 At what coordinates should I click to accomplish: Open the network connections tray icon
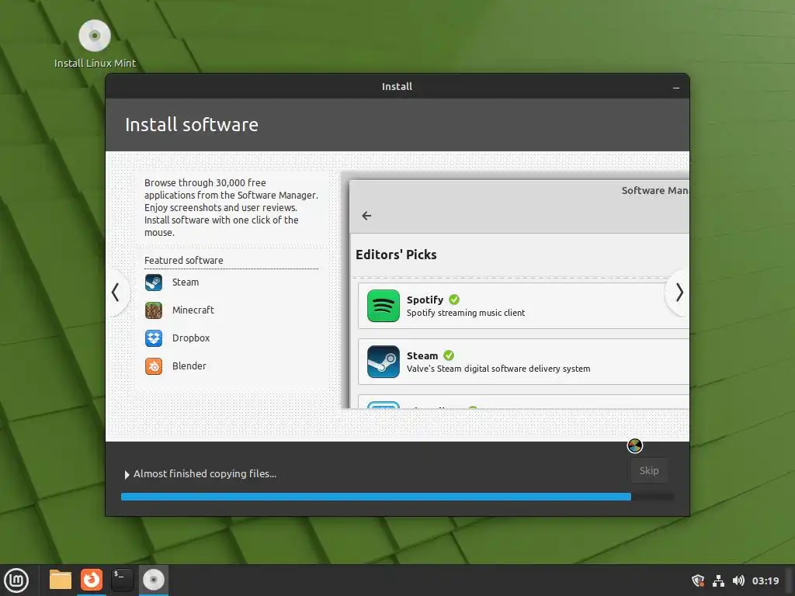[x=718, y=580]
